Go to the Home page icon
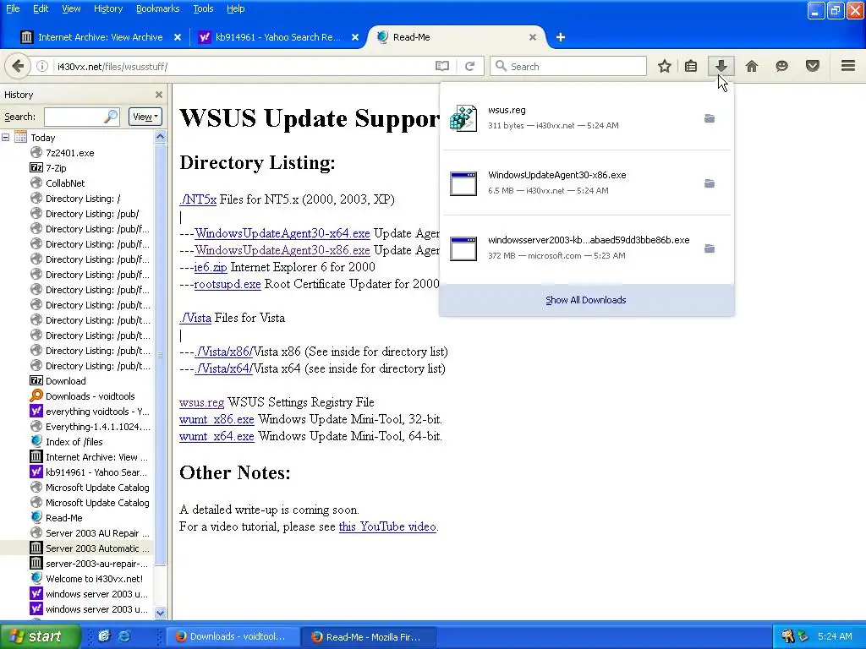This screenshot has height=649, width=866. (x=752, y=66)
